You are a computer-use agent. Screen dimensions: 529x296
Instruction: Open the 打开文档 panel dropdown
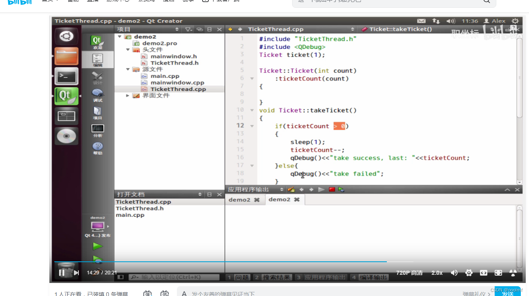(x=200, y=194)
